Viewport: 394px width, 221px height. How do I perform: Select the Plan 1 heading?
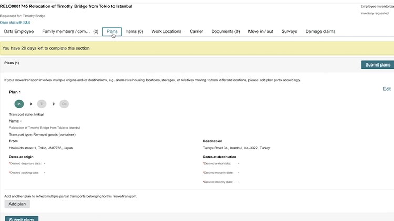15,92
